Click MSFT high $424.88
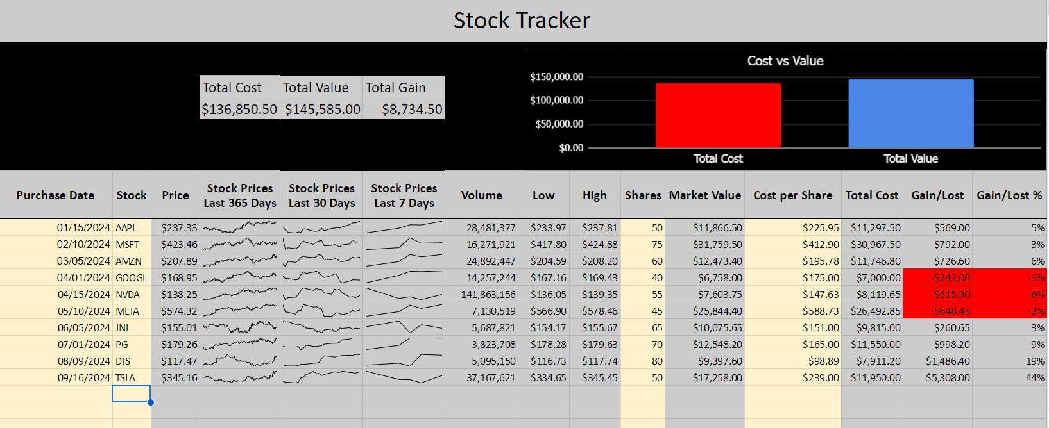The width and height of the screenshot is (1049, 428). [595, 244]
